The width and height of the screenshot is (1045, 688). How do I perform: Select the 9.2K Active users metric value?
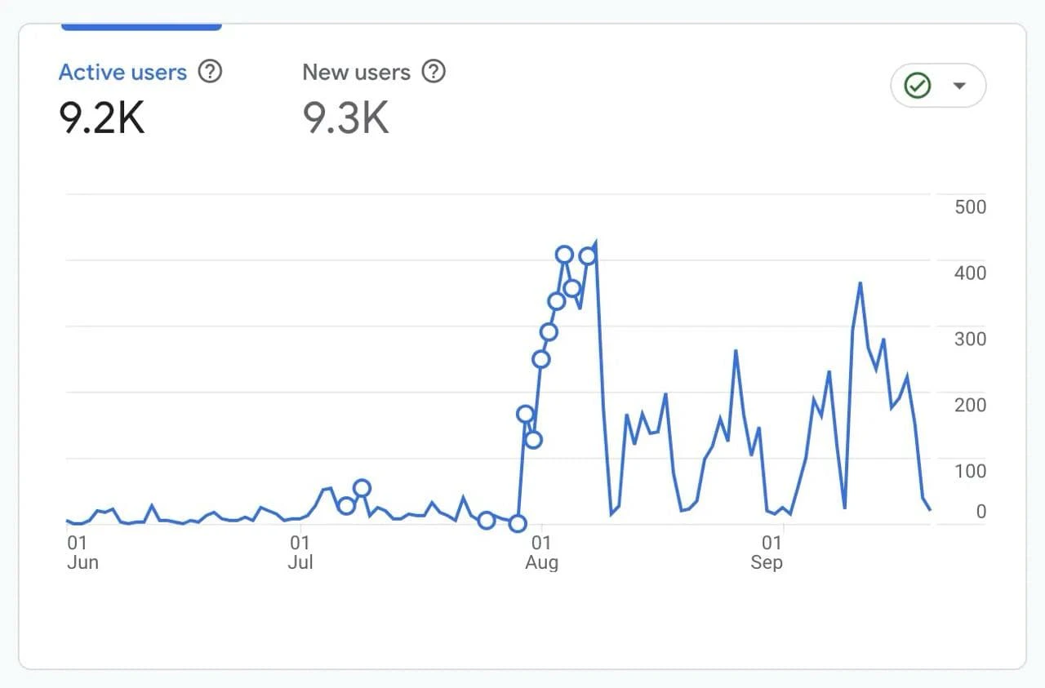(x=101, y=118)
